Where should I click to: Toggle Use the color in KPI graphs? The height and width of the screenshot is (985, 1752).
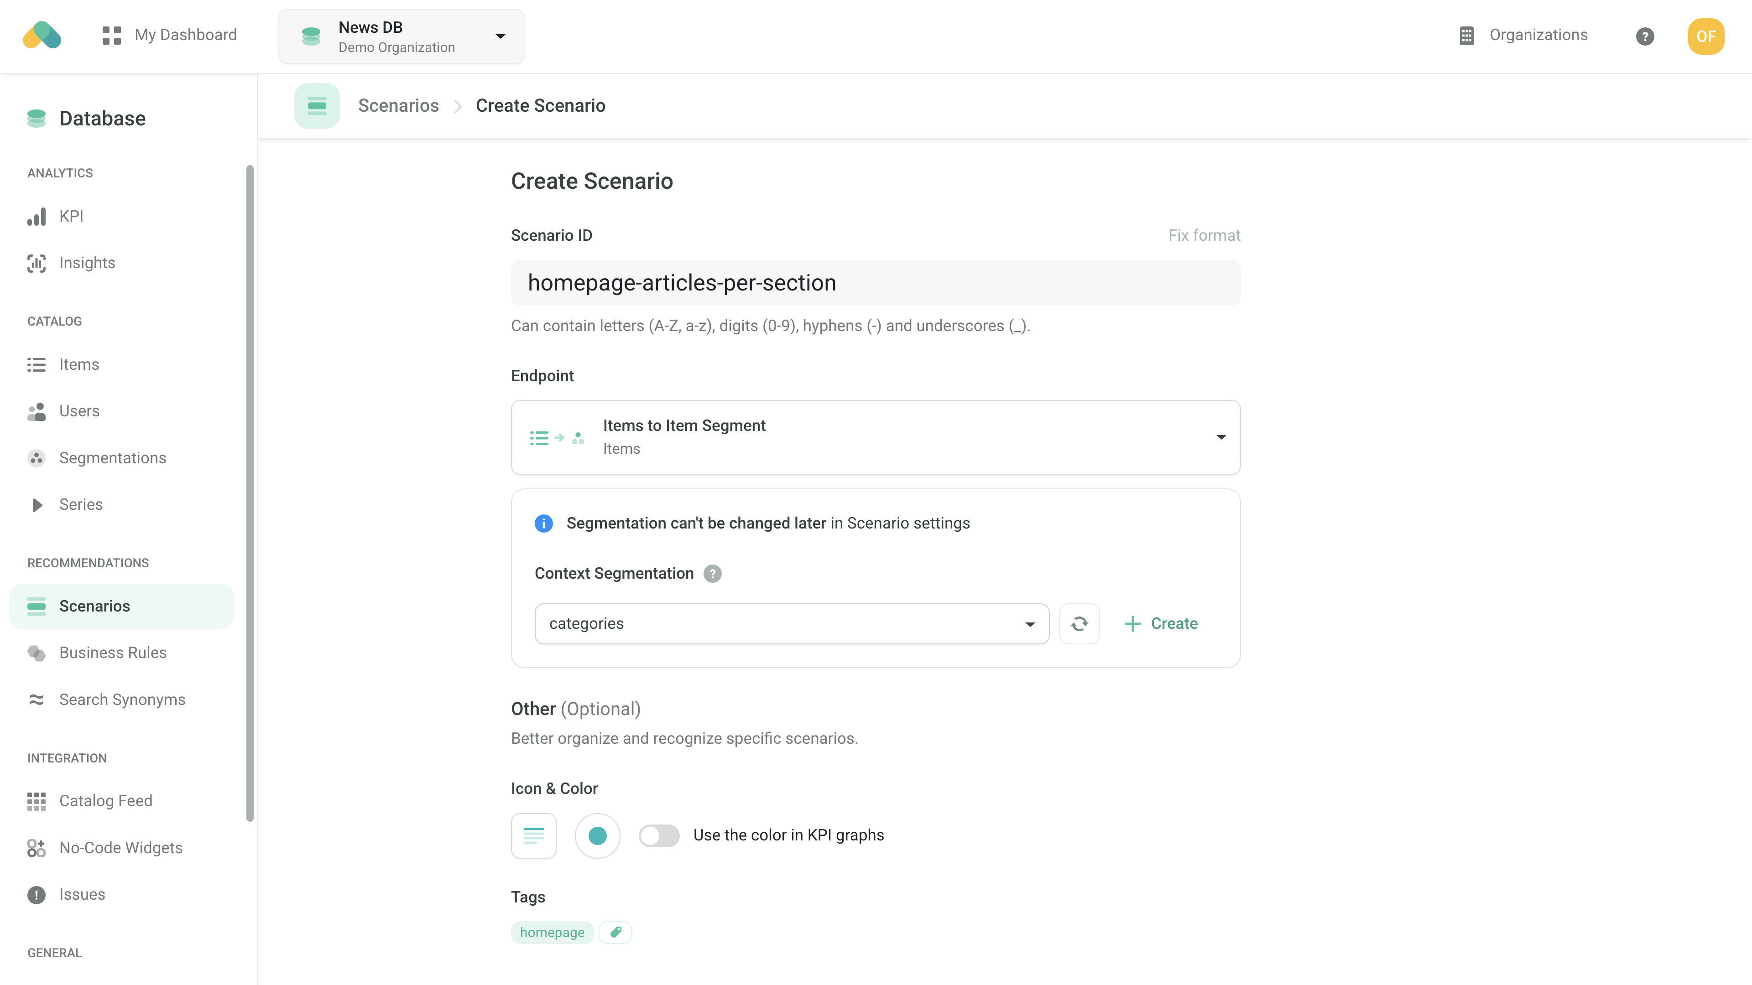coord(658,835)
